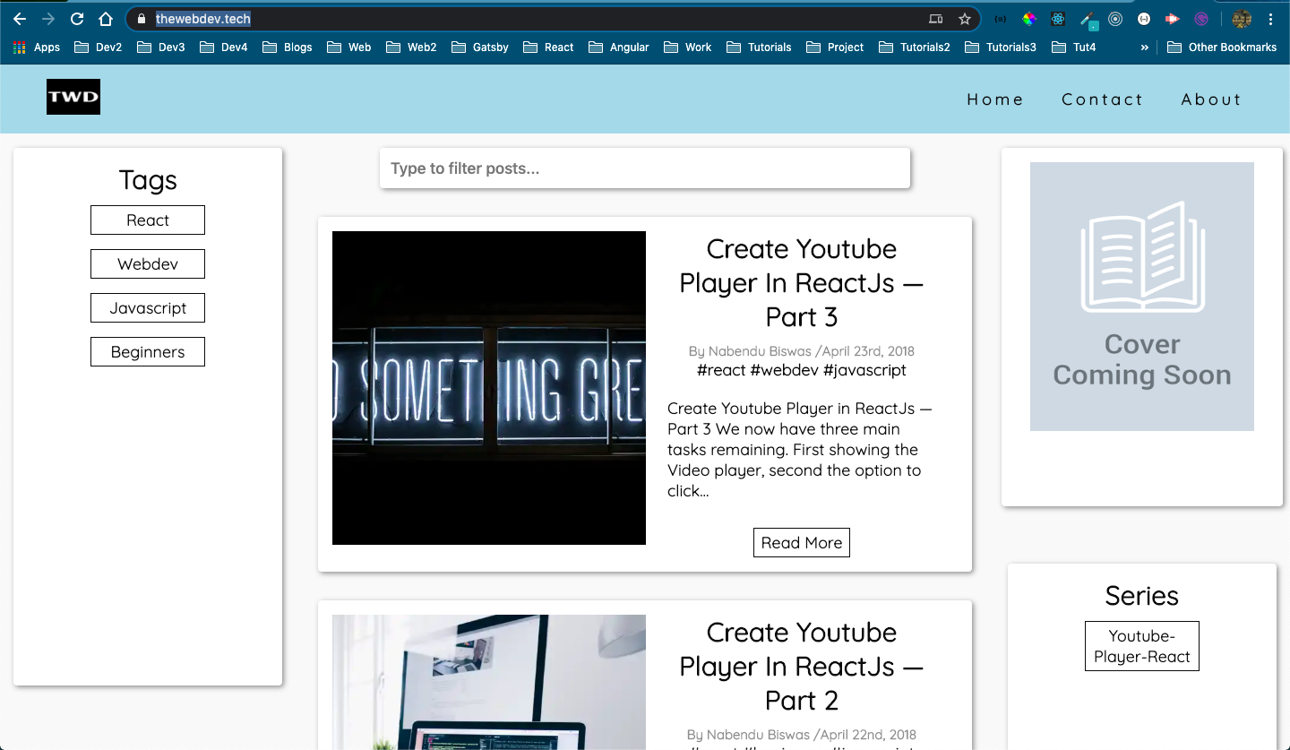The height and width of the screenshot is (750, 1290).
Task: Show hidden bookmarks with the double chevron
Action: 1144,47
